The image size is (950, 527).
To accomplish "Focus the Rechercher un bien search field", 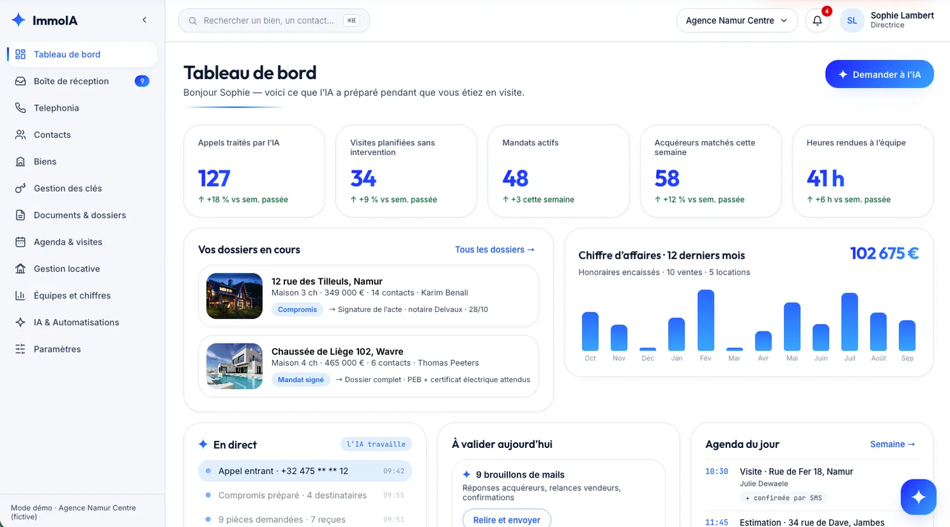I will 274,20.
